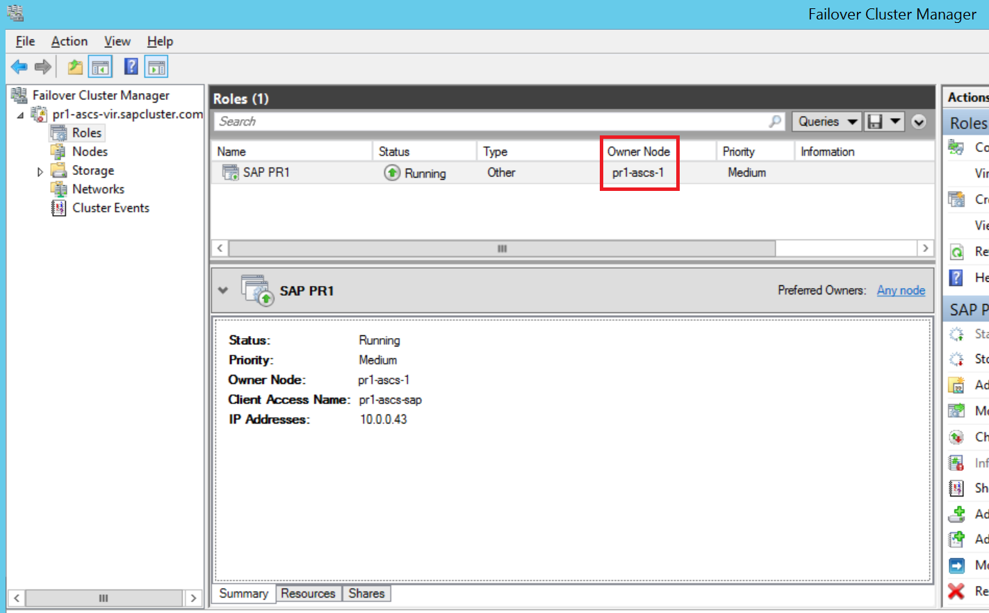Click the green Refresh icon in Actions pane

[x=956, y=251]
